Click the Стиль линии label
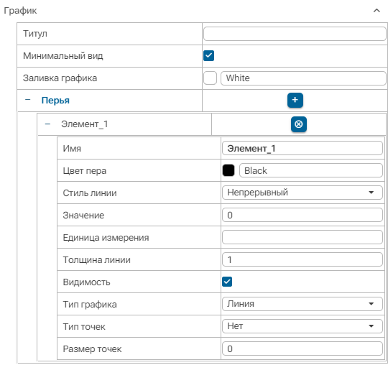 90,193
